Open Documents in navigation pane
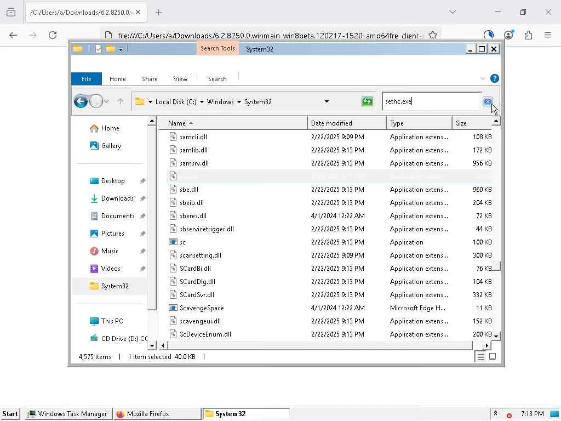 pyautogui.click(x=118, y=216)
